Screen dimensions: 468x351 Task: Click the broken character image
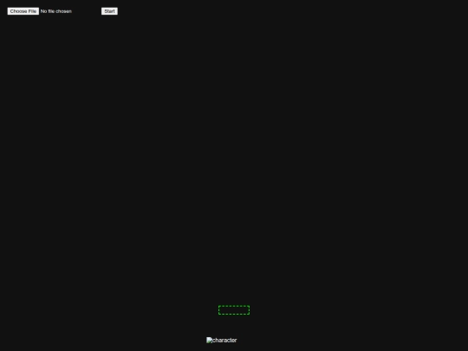(222, 341)
